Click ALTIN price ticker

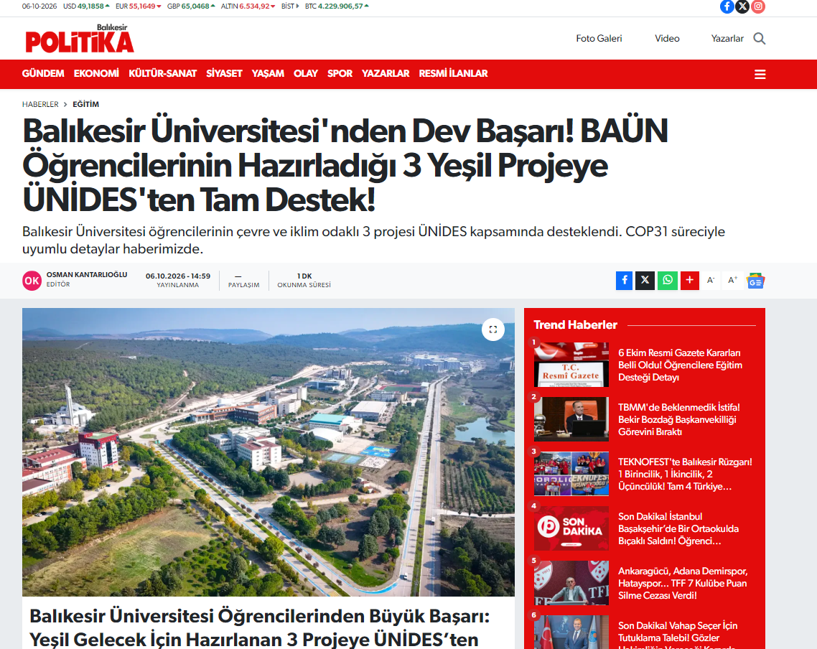(x=248, y=6)
